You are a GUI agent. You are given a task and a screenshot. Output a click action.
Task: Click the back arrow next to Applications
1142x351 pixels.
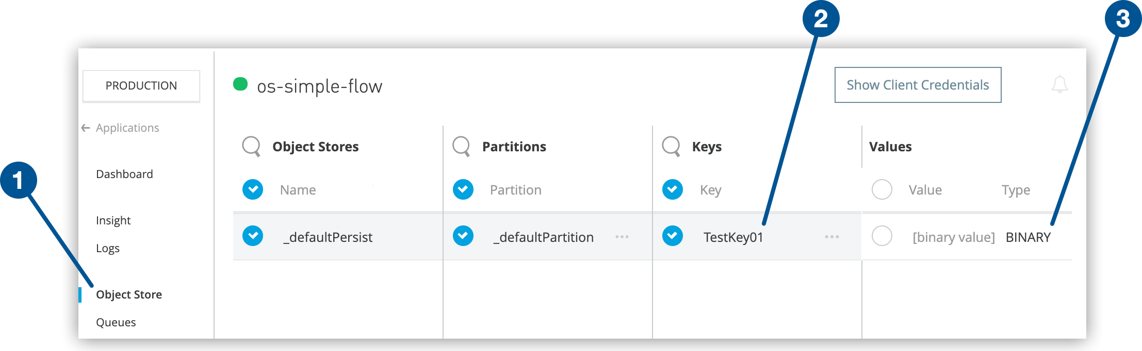85,127
